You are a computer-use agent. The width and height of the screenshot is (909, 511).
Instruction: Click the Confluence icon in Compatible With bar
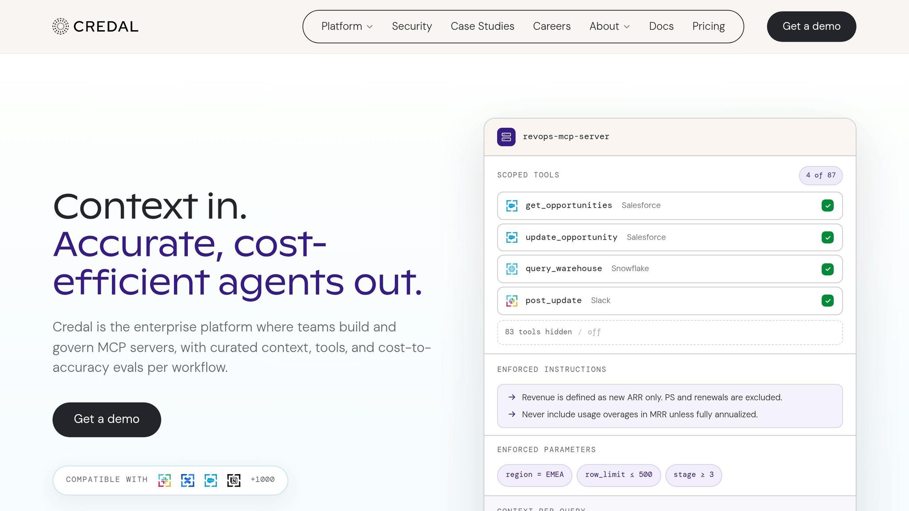tap(187, 480)
